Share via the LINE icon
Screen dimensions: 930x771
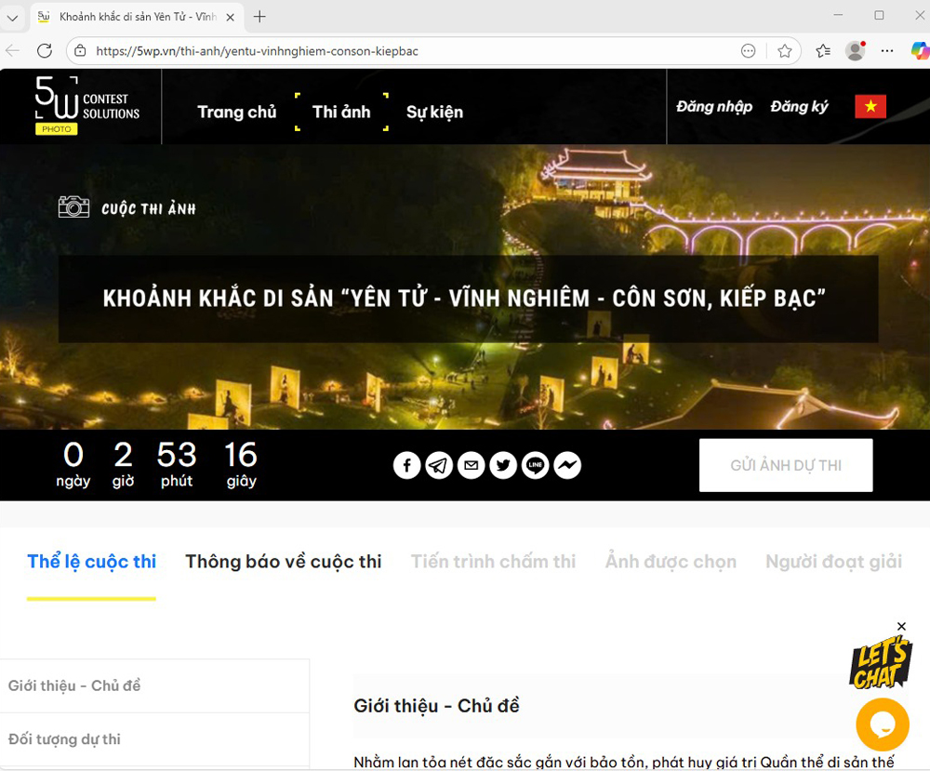click(x=536, y=465)
